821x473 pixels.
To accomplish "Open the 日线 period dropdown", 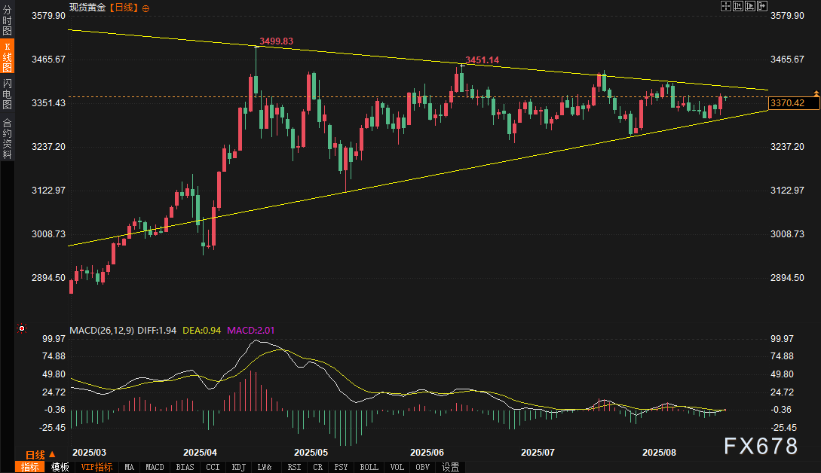I will click(x=41, y=455).
